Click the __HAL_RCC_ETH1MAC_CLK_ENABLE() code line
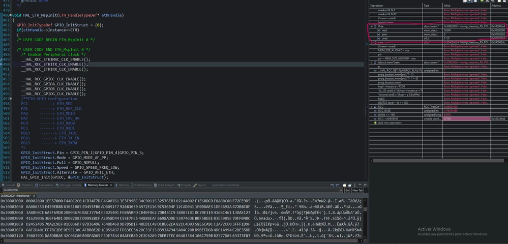The image size is (508, 244). pos(56,59)
